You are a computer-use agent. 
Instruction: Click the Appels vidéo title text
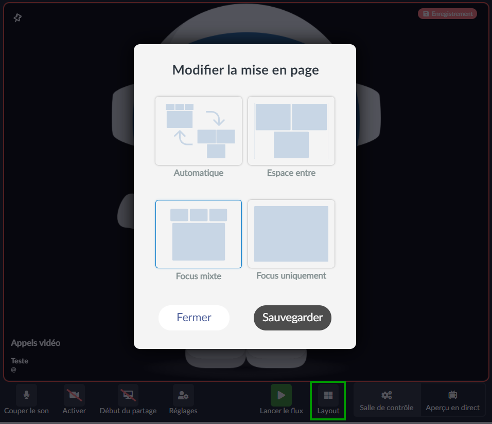(36, 343)
